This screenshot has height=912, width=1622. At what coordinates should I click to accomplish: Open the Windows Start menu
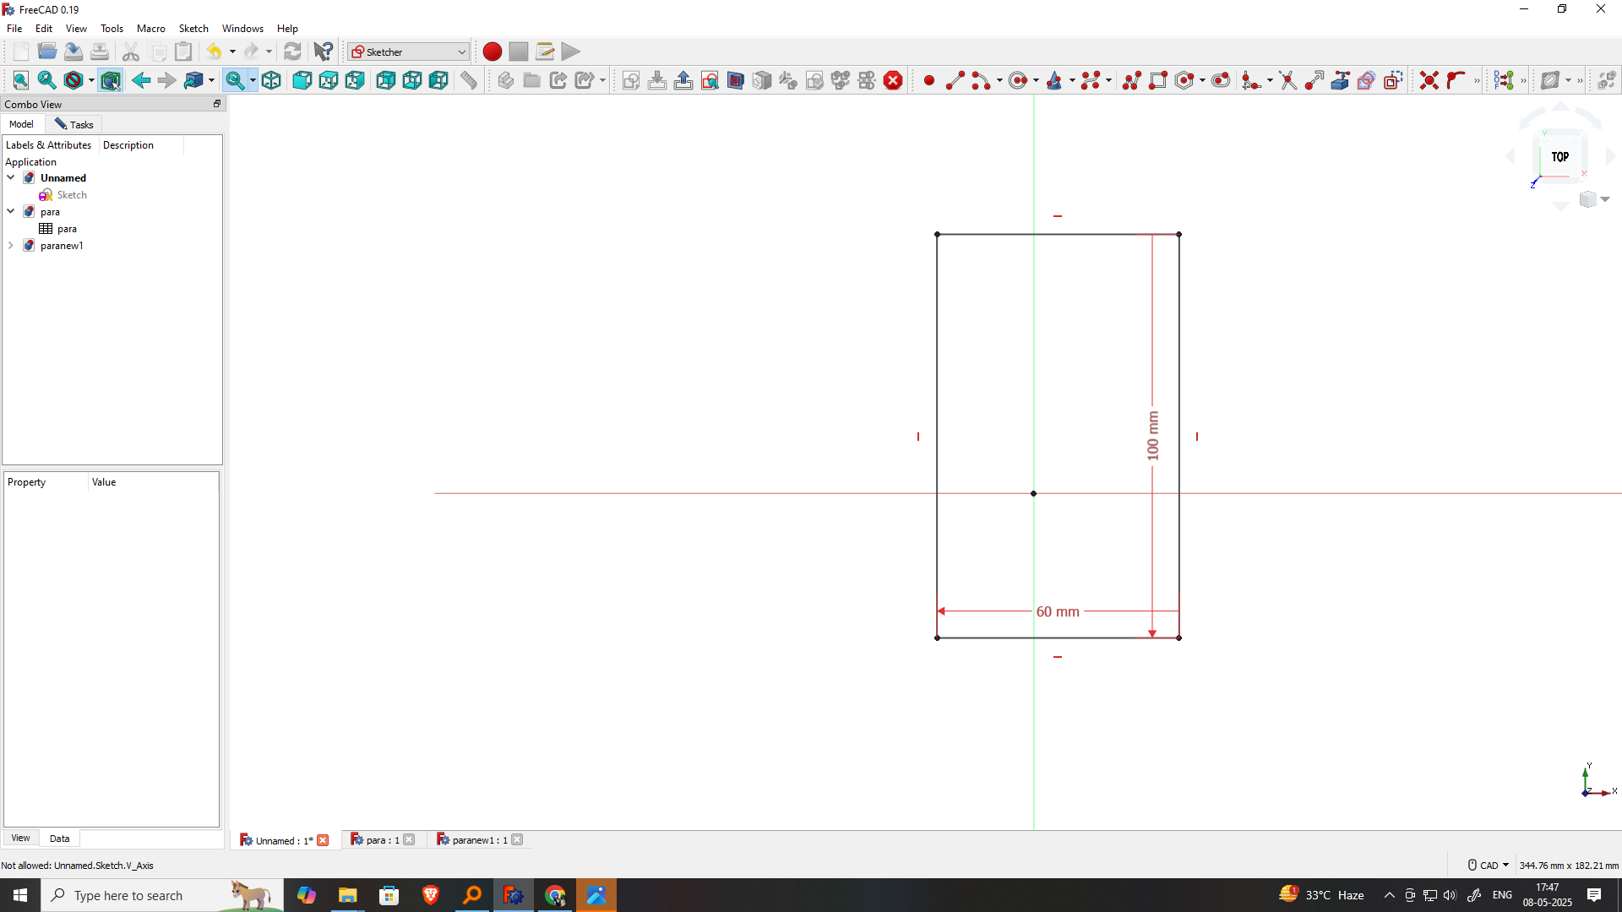(x=20, y=895)
